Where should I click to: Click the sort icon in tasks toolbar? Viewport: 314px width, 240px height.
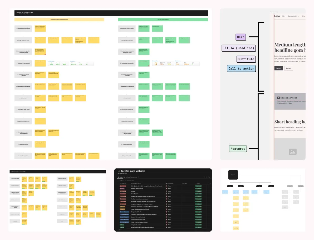207,177
